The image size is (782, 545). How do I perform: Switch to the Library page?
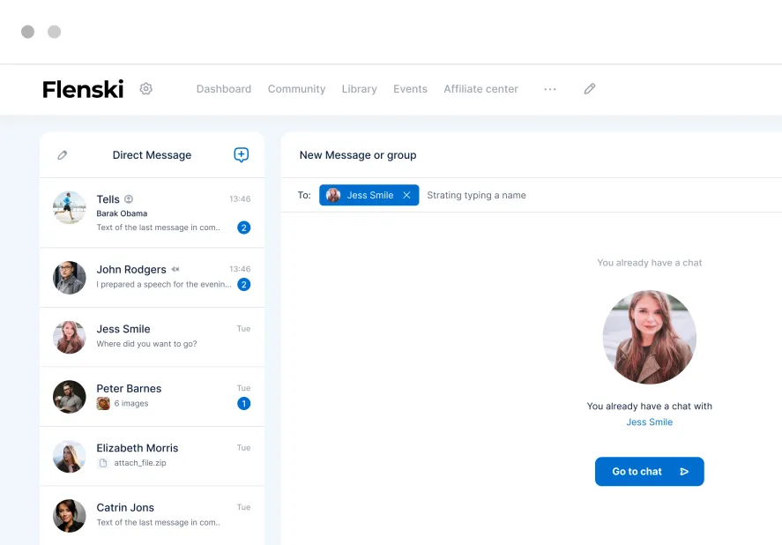coord(359,89)
